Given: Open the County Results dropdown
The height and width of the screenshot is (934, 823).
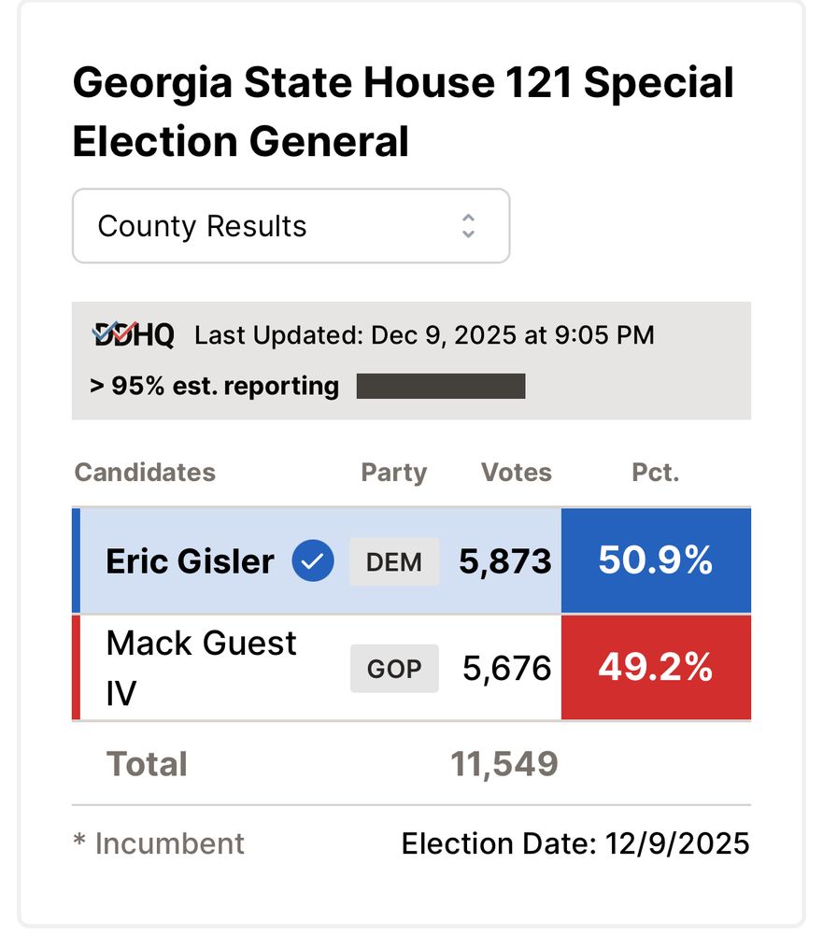Looking at the screenshot, I should tap(291, 226).
